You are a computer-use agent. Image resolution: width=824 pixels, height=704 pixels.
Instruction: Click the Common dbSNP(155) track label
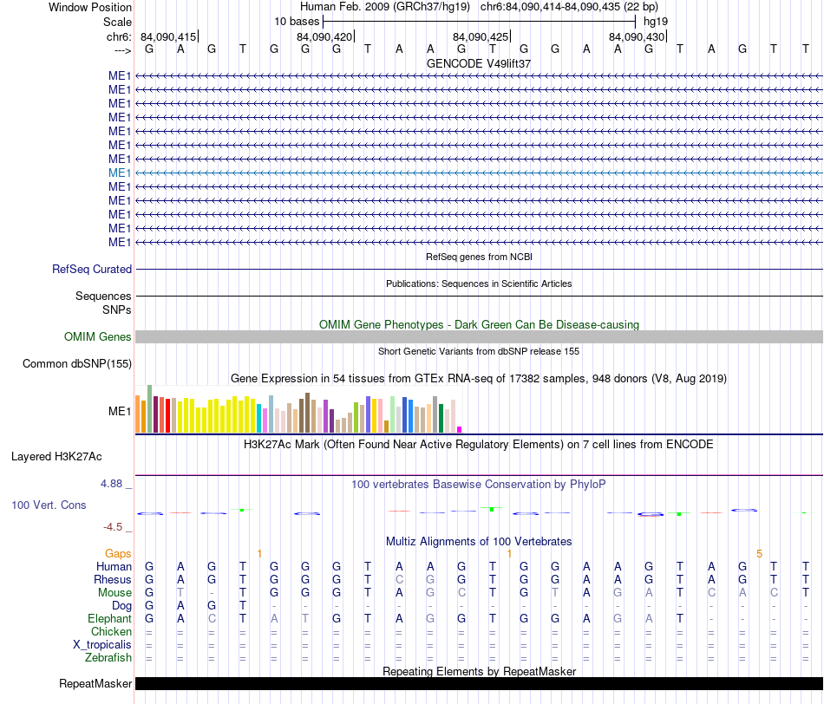tap(77, 363)
